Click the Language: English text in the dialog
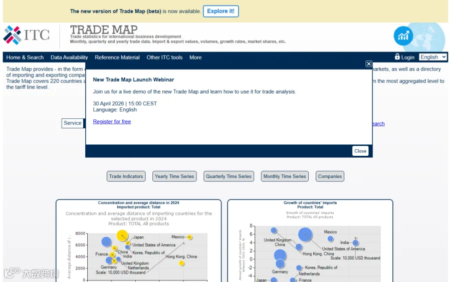451x282 pixels. point(115,110)
